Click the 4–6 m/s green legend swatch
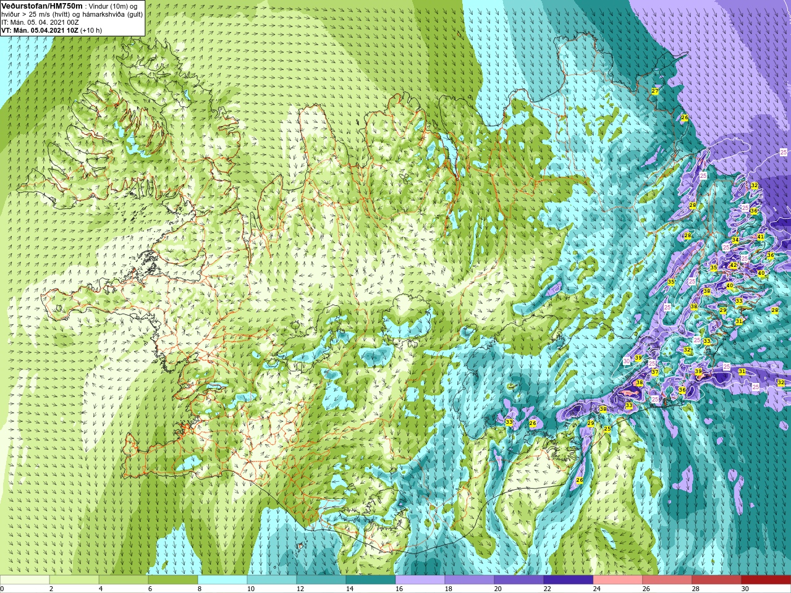This screenshot has height=593, width=791. pyautogui.click(x=124, y=579)
